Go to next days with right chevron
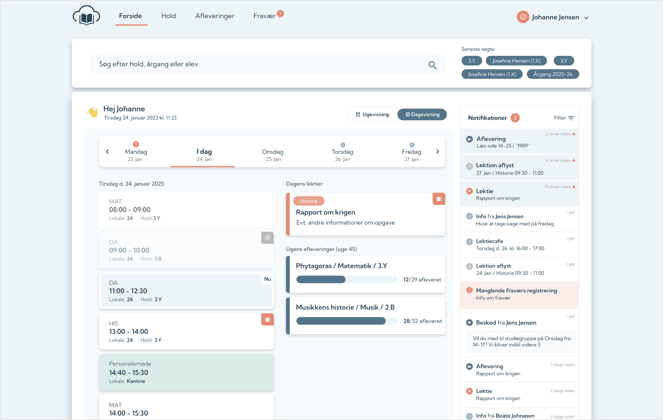The height and width of the screenshot is (420, 663). pos(438,152)
